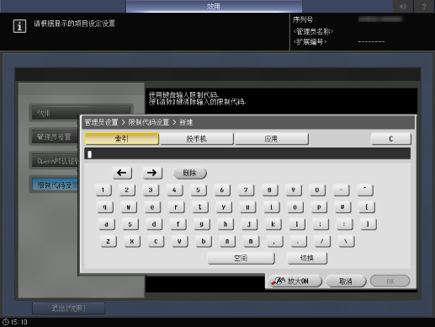Click 退出[效用] button at bottom
The height and width of the screenshot is (327, 435).
point(69,308)
